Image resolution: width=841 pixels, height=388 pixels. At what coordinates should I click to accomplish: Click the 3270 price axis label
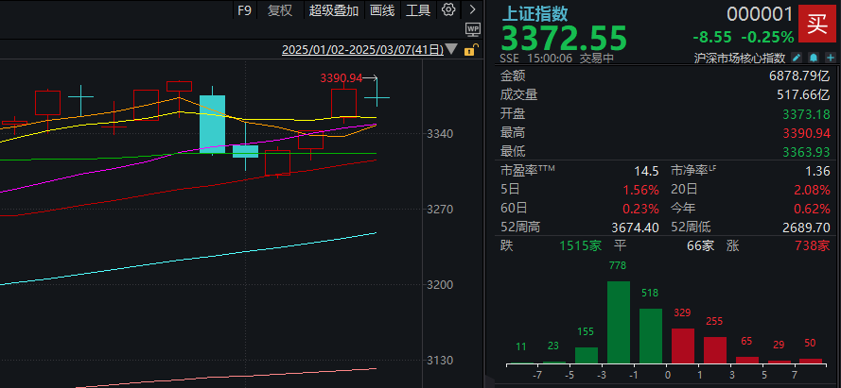tap(440, 210)
